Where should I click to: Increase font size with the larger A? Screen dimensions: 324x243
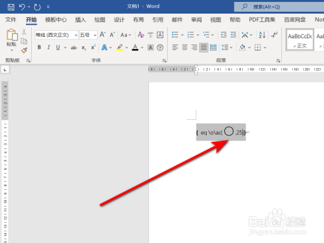tap(102, 34)
